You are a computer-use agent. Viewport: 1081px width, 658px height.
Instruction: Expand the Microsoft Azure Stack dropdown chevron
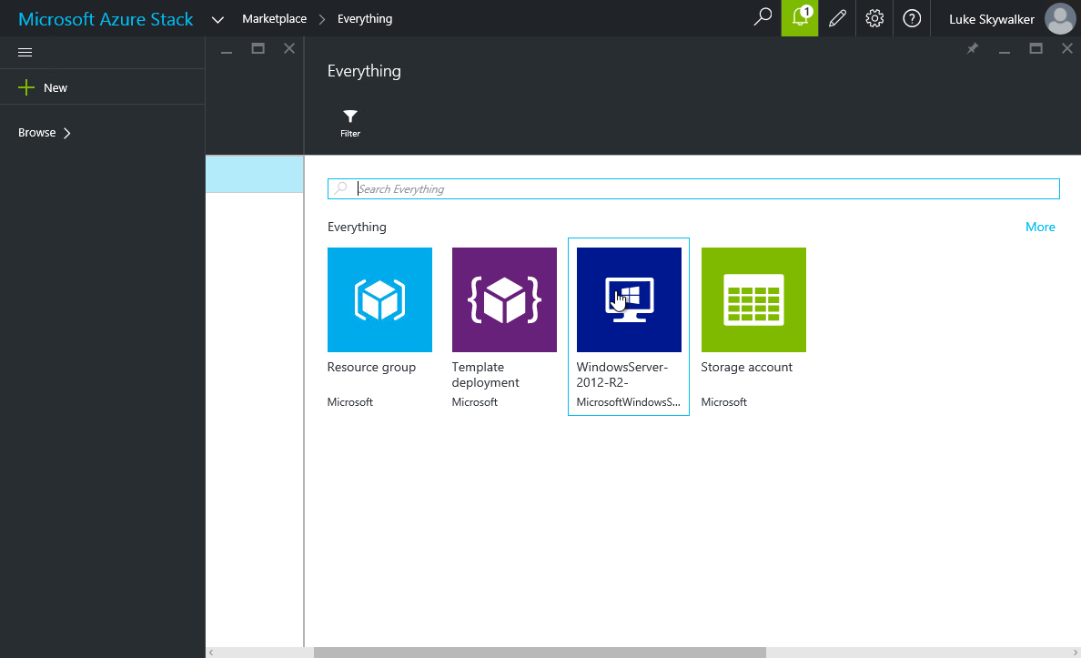[217, 19]
